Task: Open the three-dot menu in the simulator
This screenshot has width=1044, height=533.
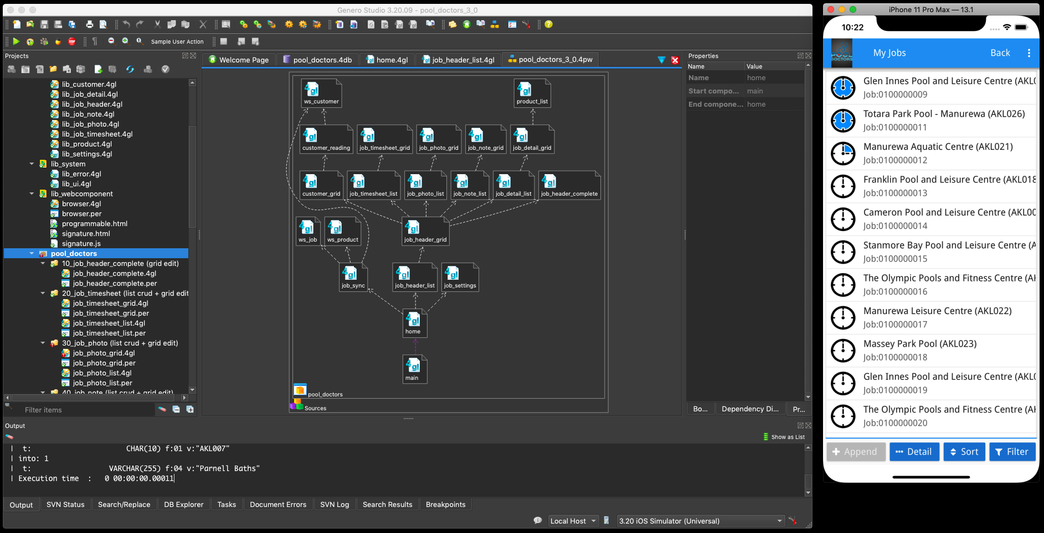Action: 1029,53
